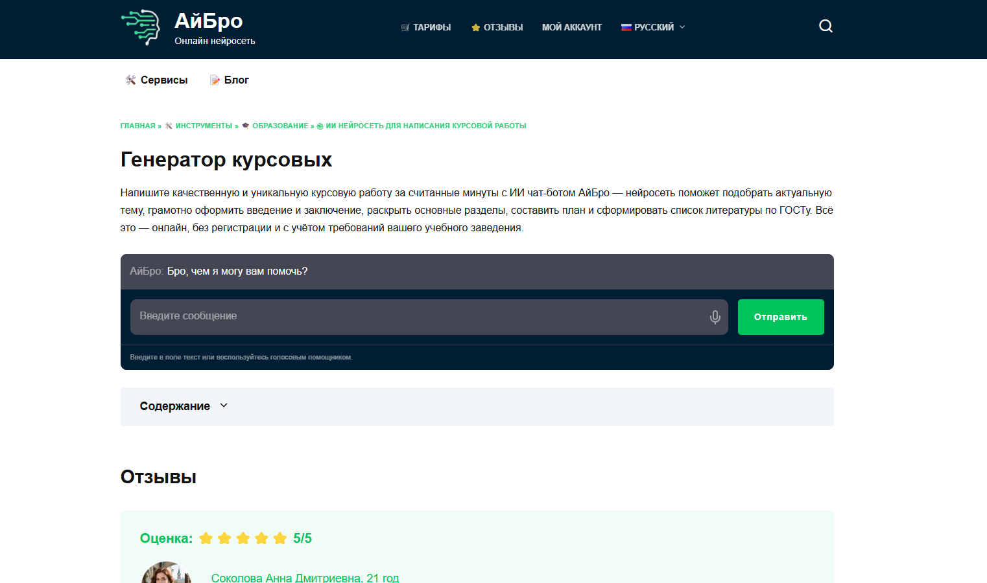The image size is (987, 583).
Task: Click the star icon beside Отзывы
Action: pyautogui.click(x=475, y=28)
